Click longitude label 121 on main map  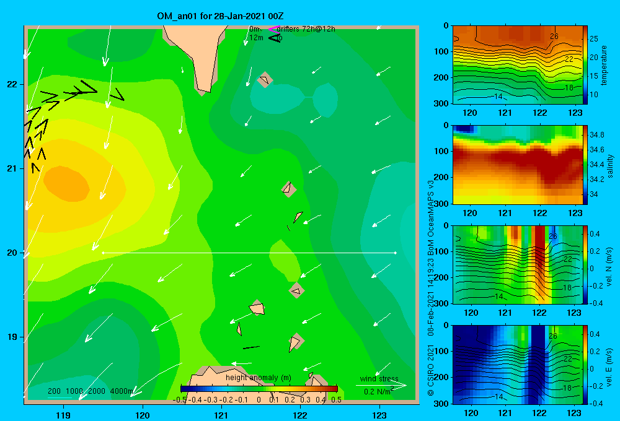tap(221, 415)
